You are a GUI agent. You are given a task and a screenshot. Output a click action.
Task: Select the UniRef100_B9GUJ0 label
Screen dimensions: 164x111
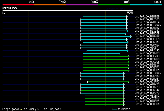pyautogui.click(x=147, y=90)
